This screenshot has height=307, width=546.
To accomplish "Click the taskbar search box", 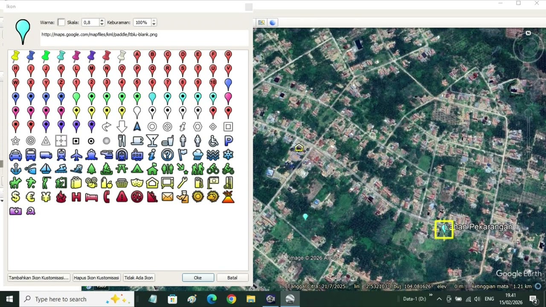I will point(77,299).
